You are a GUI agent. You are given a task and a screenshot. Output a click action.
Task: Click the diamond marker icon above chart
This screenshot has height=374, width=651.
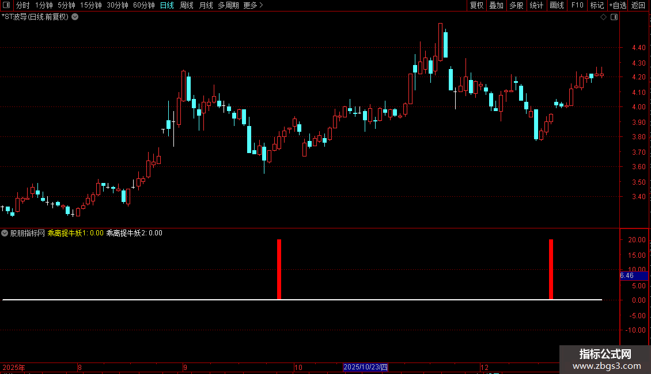[603, 17]
